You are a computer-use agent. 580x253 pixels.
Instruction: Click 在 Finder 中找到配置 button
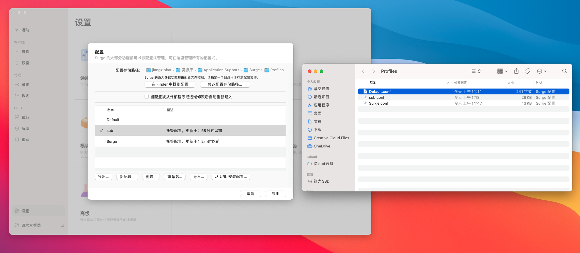(170, 84)
